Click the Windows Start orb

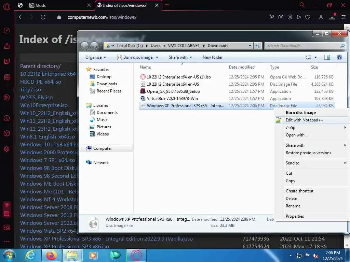point(9,255)
